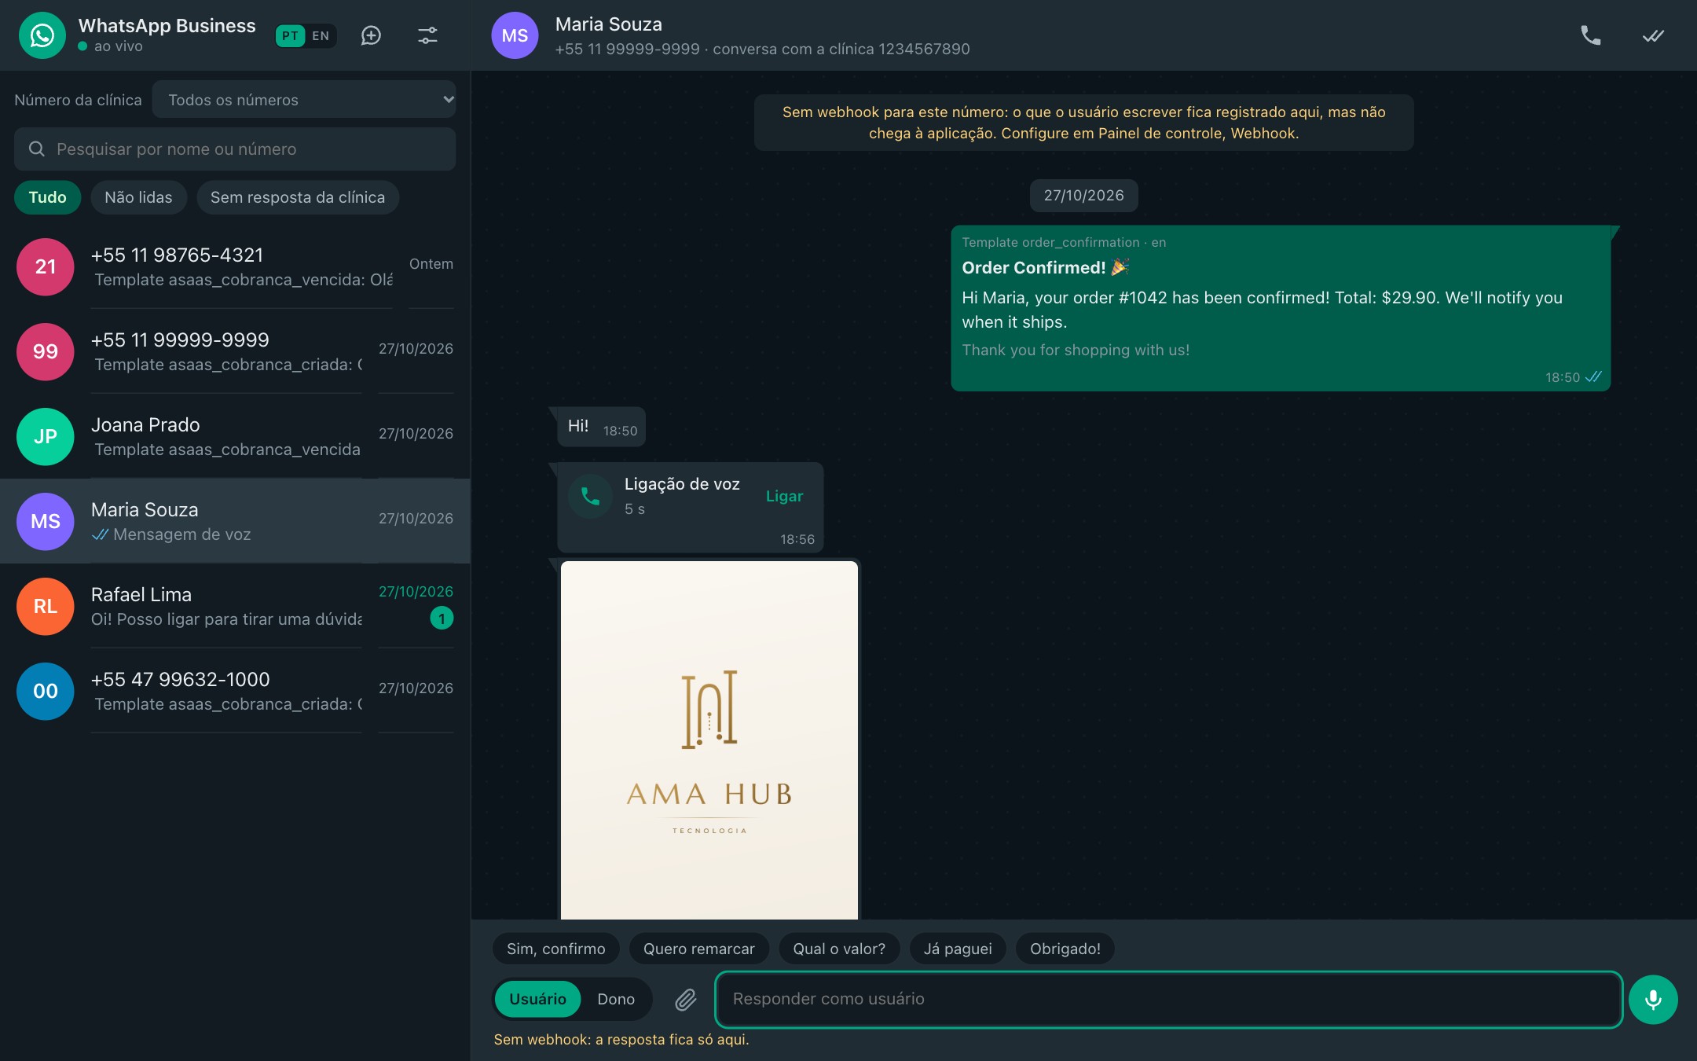
Task: Switch language to PT
Action: click(290, 35)
